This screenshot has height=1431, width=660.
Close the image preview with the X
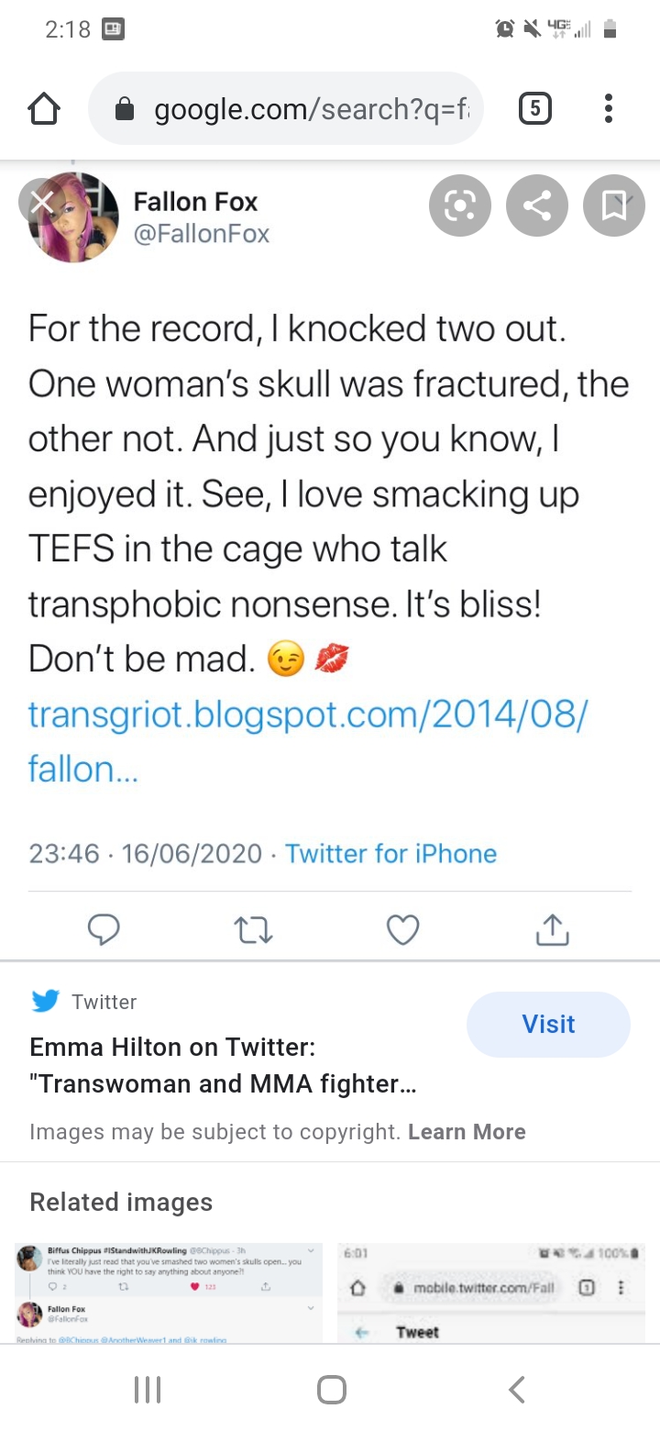[41, 201]
